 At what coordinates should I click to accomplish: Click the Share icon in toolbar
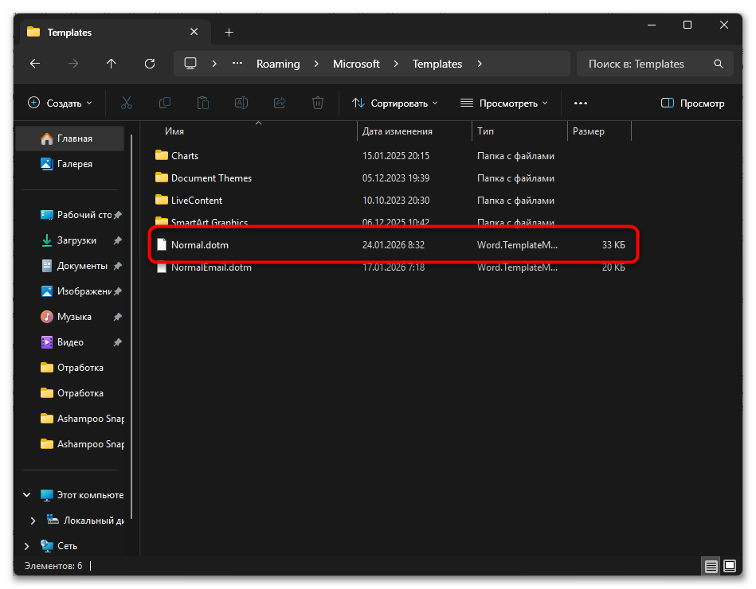(x=280, y=103)
